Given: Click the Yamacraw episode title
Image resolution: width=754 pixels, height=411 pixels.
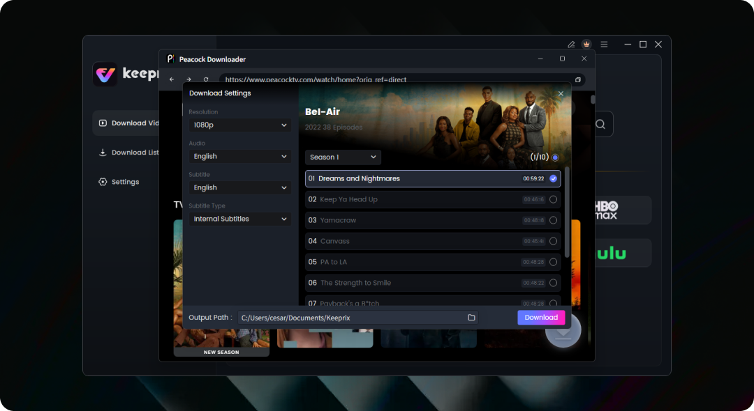Looking at the screenshot, I should tap(338, 220).
